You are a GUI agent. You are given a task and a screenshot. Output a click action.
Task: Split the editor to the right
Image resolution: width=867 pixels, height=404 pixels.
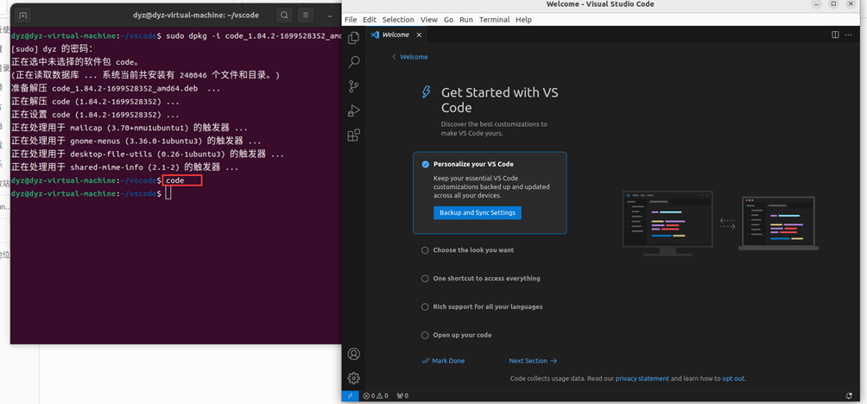(836, 35)
